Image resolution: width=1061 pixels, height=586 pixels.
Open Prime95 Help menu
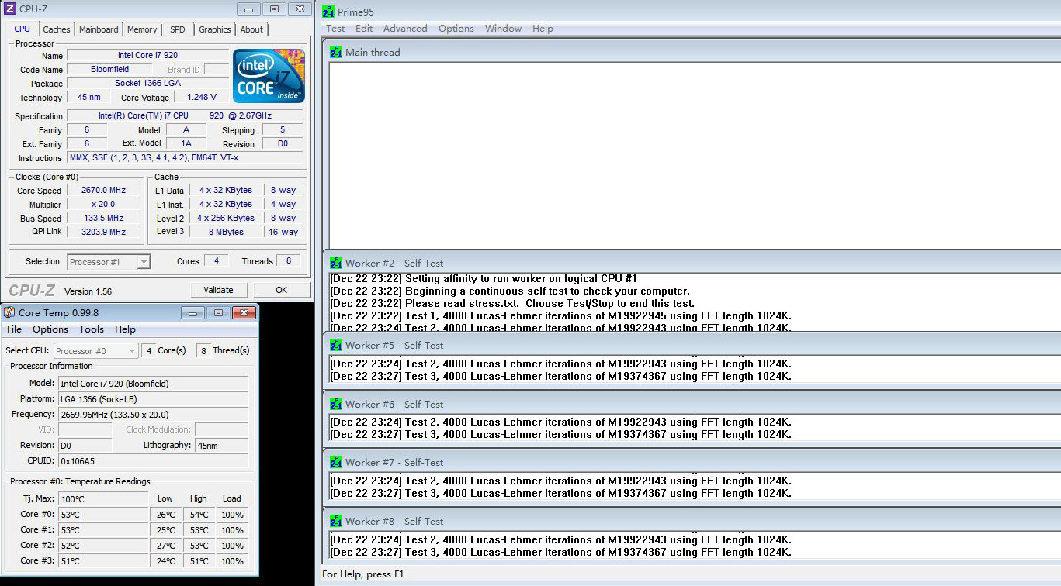(543, 29)
